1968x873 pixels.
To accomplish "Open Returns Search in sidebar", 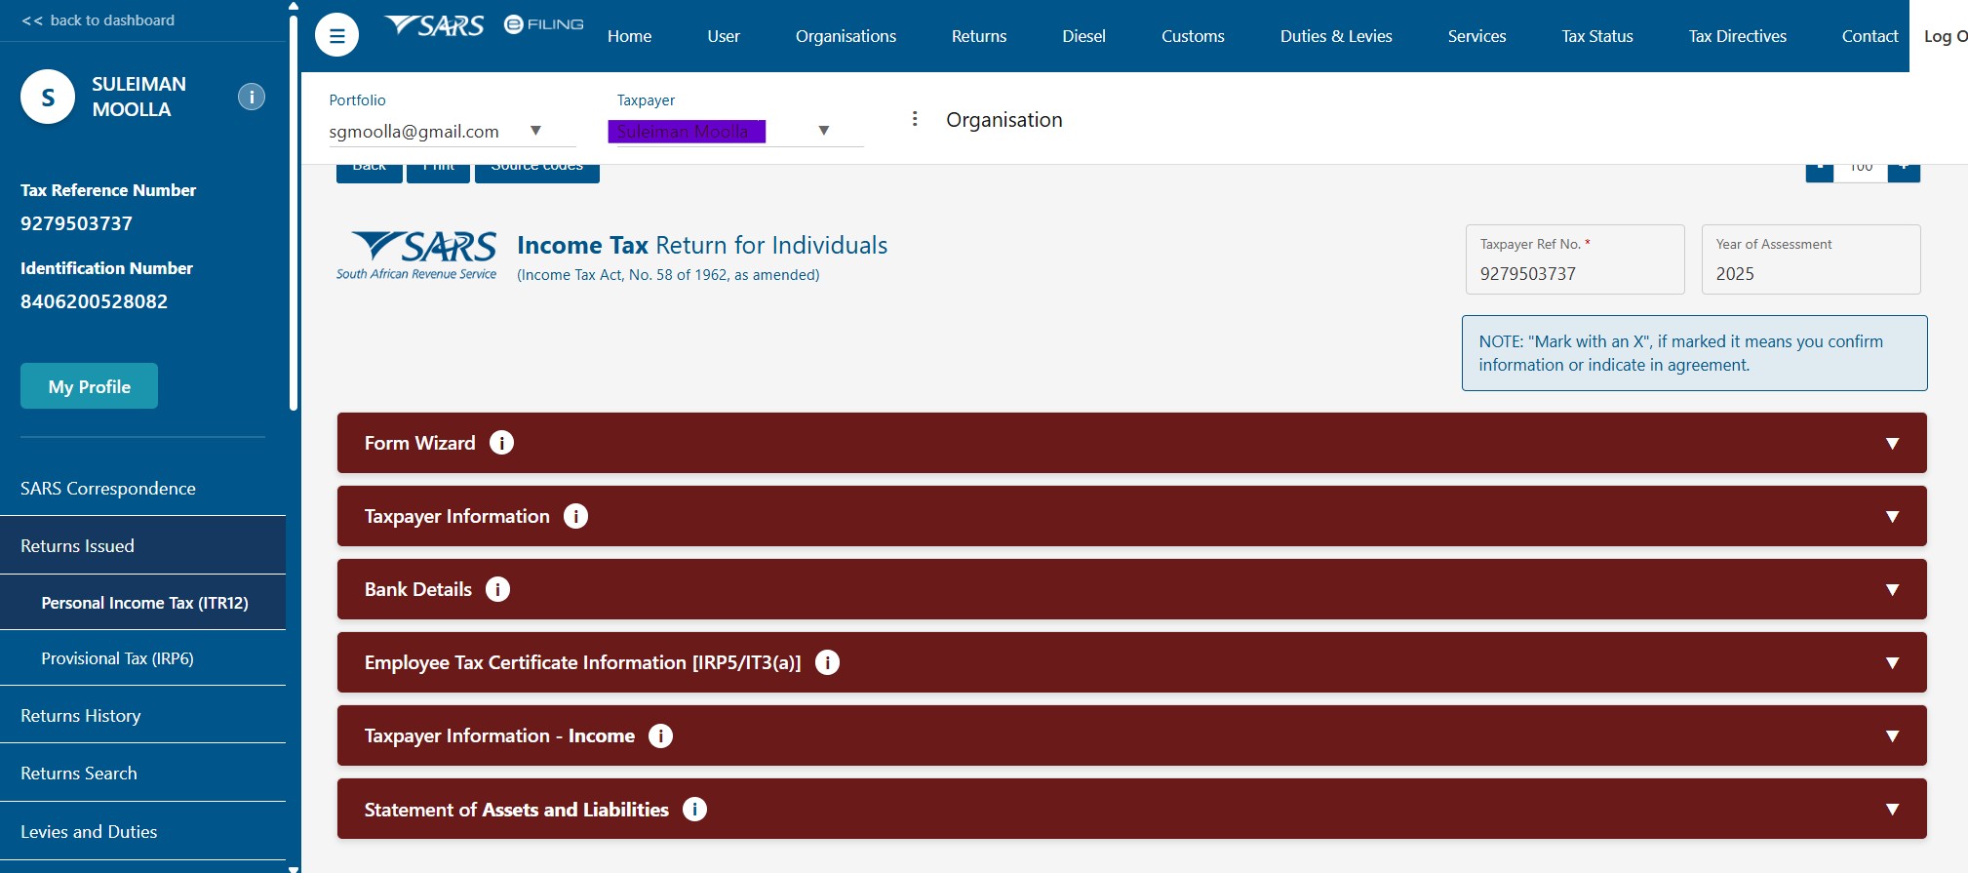I will point(142,773).
